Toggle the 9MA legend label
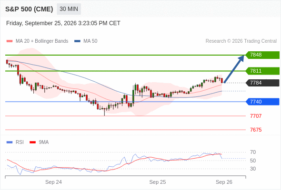The height and width of the screenshot is (190, 281). [x=44, y=142]
